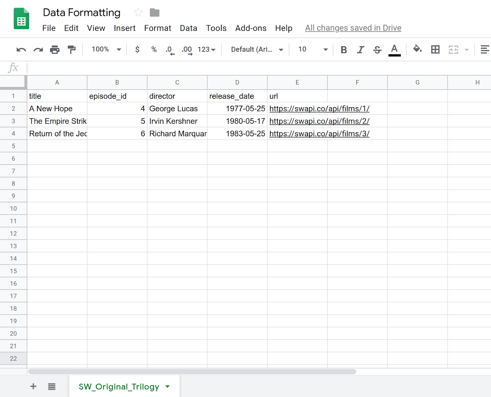Star the Data Formatting spreadsheet
The height and width of the screenshot is (397, 491).
click(x=138, y=13)
